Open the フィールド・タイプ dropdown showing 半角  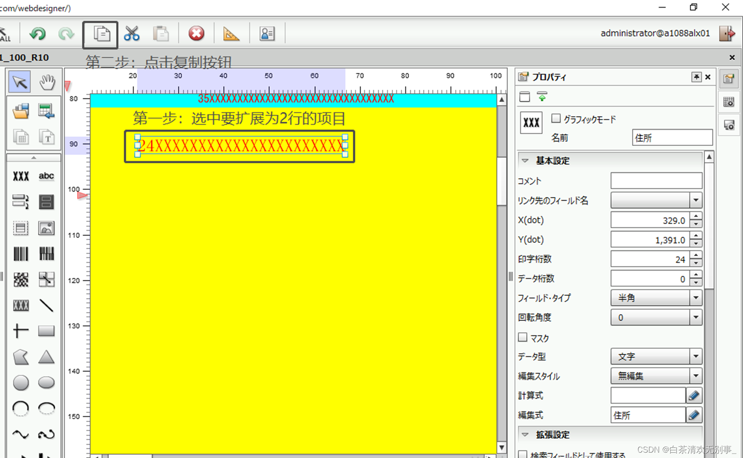tap(695, 298)
